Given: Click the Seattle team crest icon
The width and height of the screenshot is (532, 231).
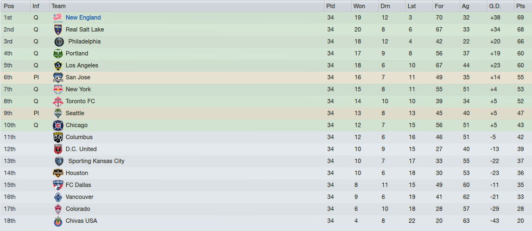Looking at the screenshot, I should 58,113.
